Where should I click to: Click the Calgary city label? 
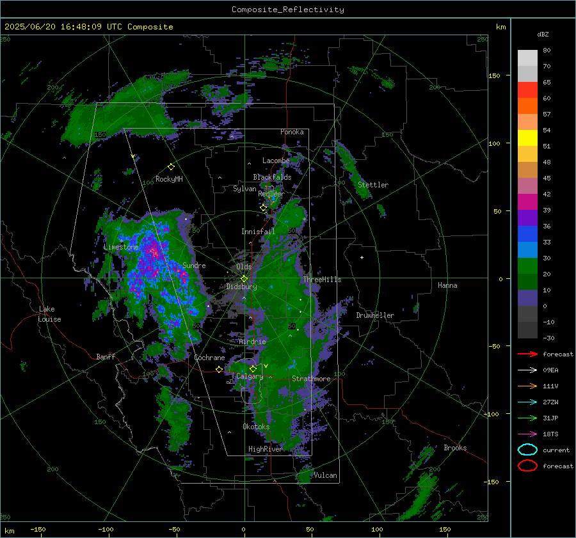click(x=250, y=376)
